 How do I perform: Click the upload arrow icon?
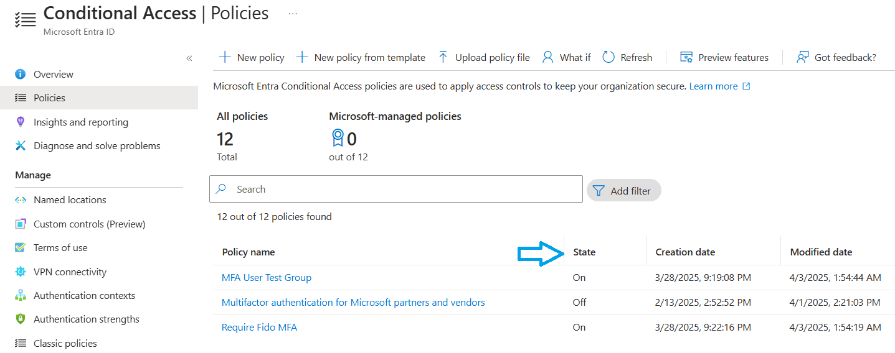443,57
